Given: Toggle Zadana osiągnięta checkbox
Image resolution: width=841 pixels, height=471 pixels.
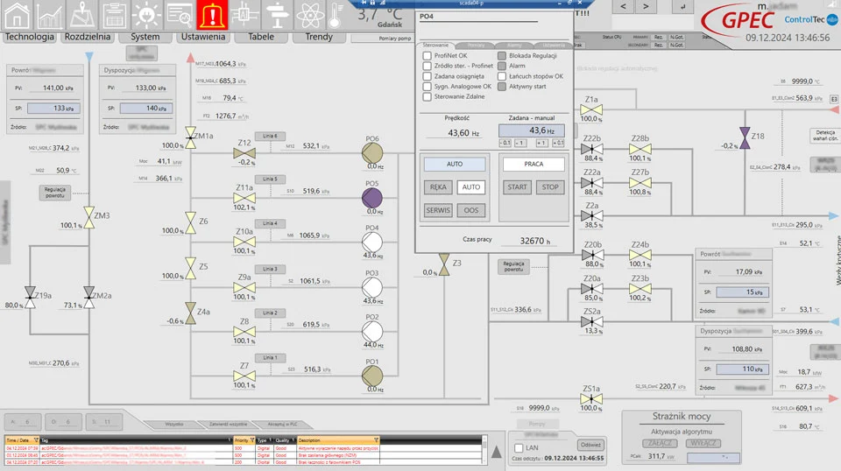Looking at the screenshot, I should click(427, 76).
